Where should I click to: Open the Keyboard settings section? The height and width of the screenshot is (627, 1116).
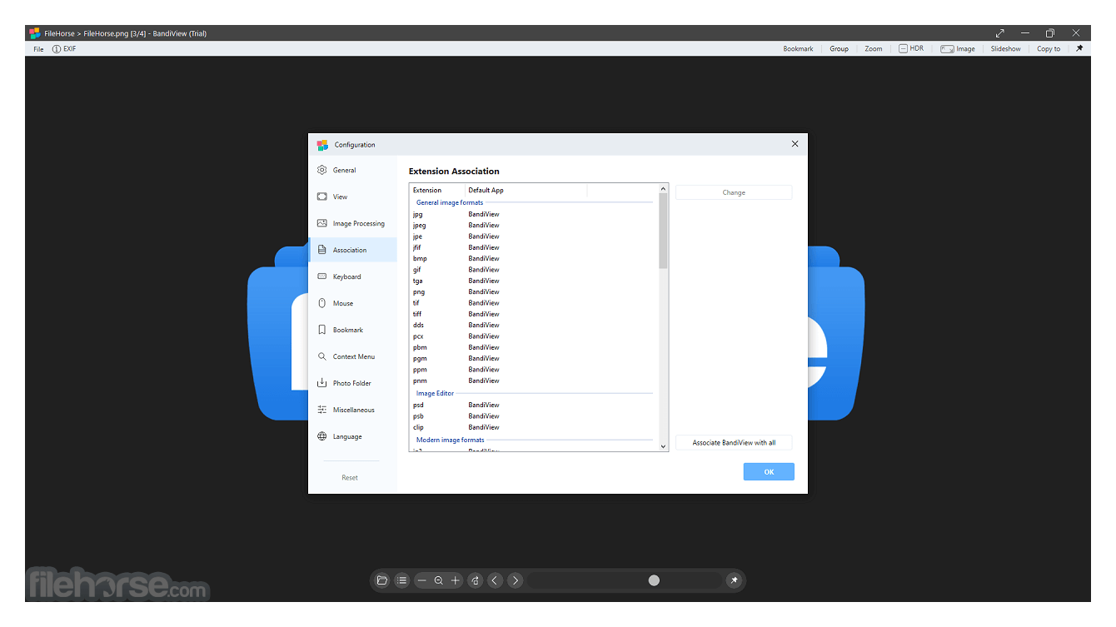(352, 276)
